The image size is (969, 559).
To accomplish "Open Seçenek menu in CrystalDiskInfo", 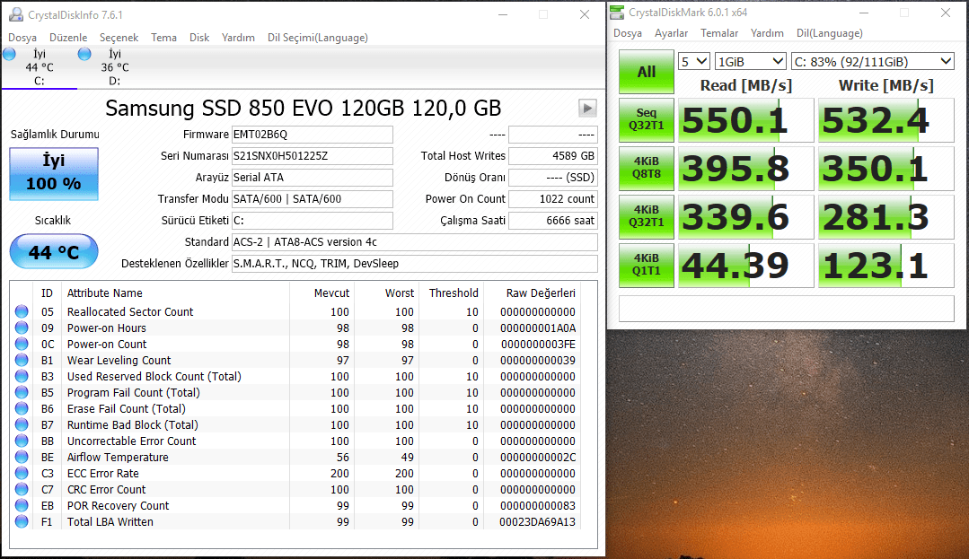I will tap(119, 38).
